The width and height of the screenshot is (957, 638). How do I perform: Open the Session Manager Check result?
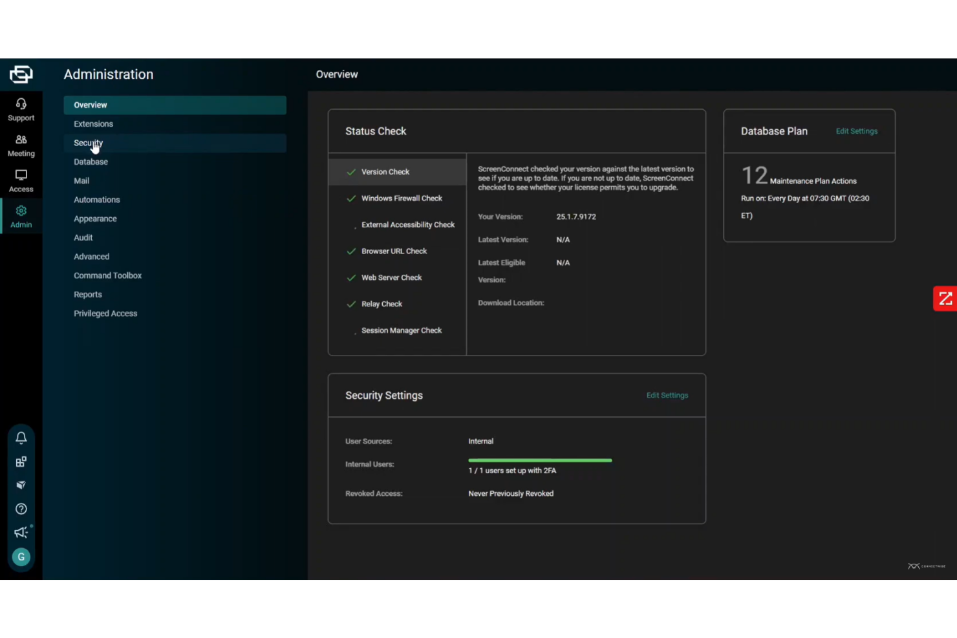pyautogui.click(x=402, y=330)
